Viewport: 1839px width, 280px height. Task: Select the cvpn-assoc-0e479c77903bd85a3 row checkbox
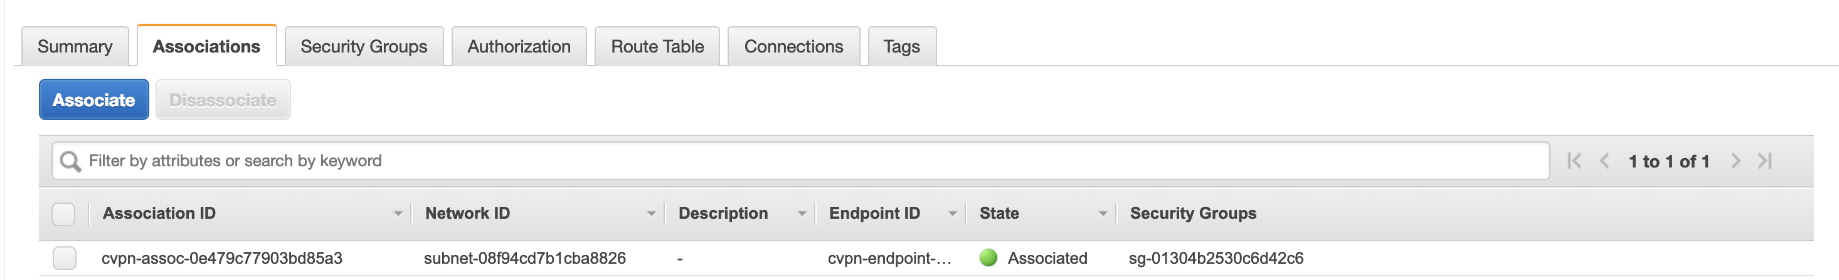click(x=64, y=258)
